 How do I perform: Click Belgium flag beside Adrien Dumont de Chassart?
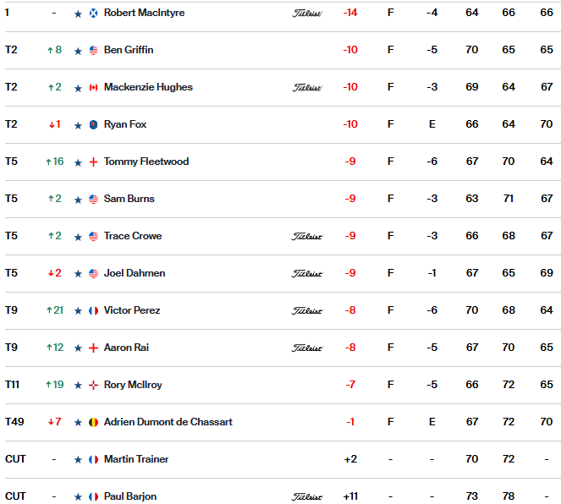(x=93, y=423)
